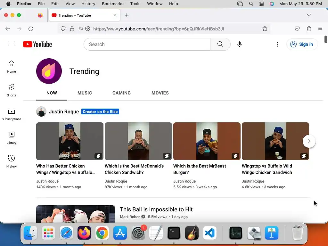Viewport: 328px width, 246px height.
Task: Click the magnifier search button
Action: [x=220, y=44]
